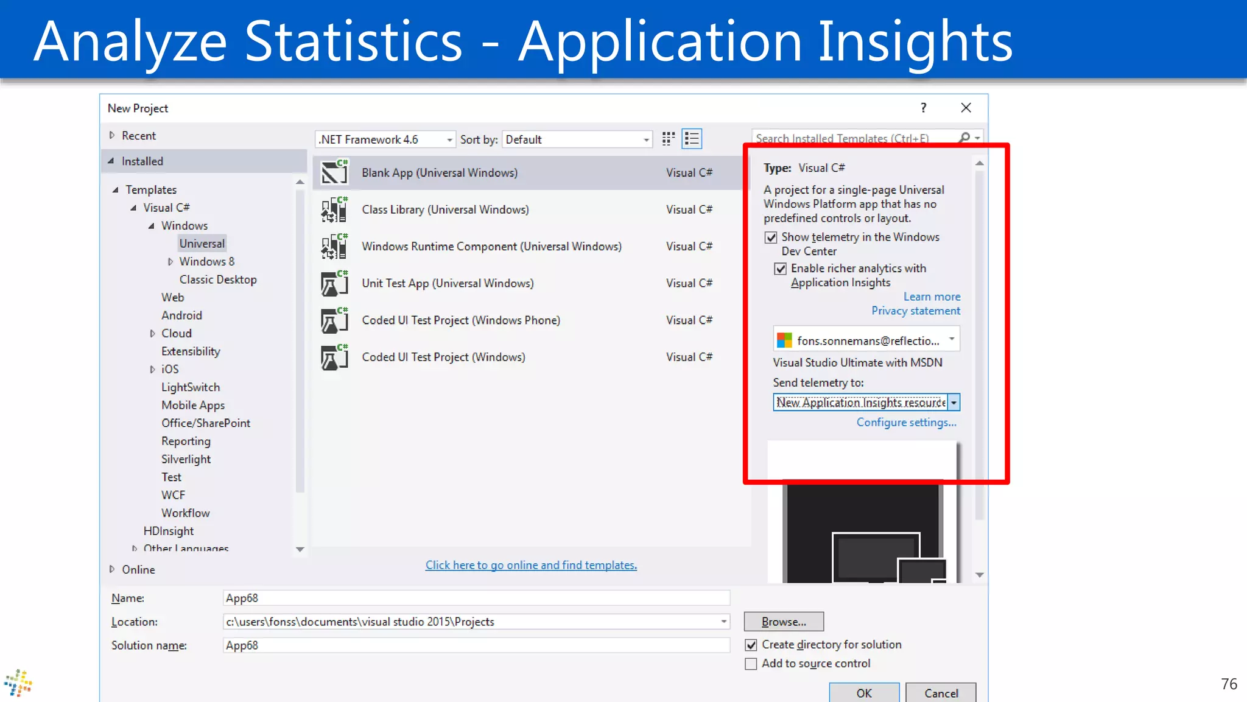The height and width of the screenshot is (702, 1247).
Task: Expand the Online section
Action: [112, 569]
